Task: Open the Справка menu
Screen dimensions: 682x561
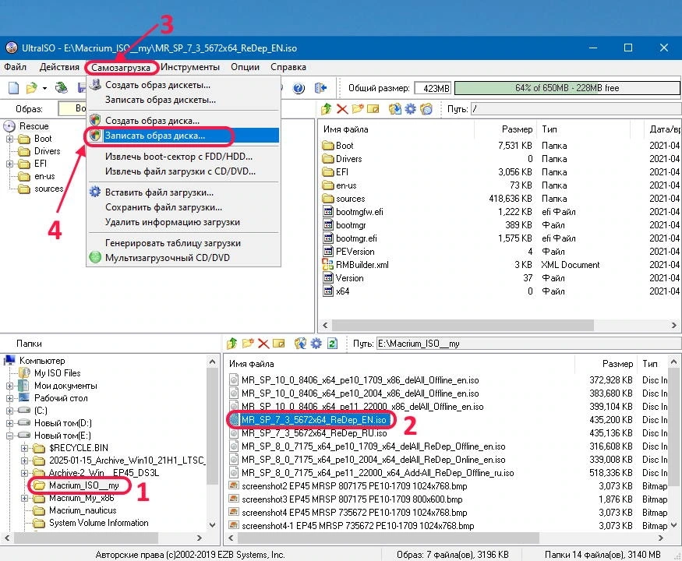Action: (x=288, y=67)
